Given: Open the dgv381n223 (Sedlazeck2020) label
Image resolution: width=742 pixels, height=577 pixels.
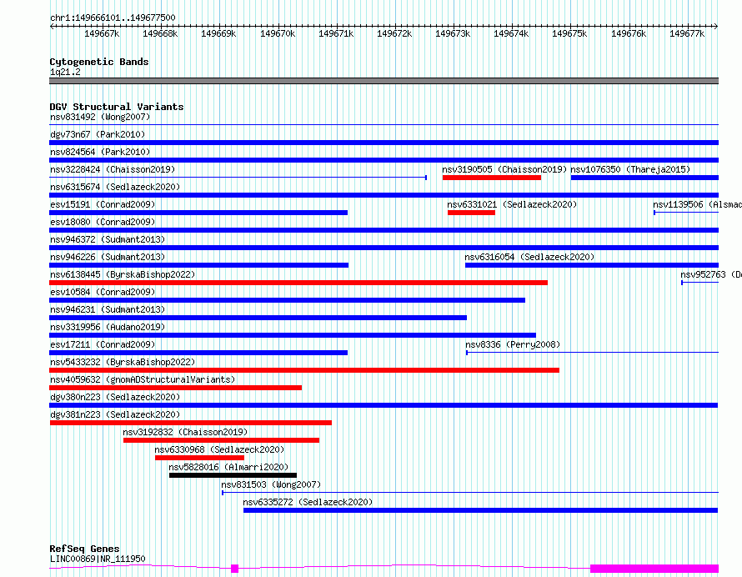Looking at the screenshot, I should point(115,414).
